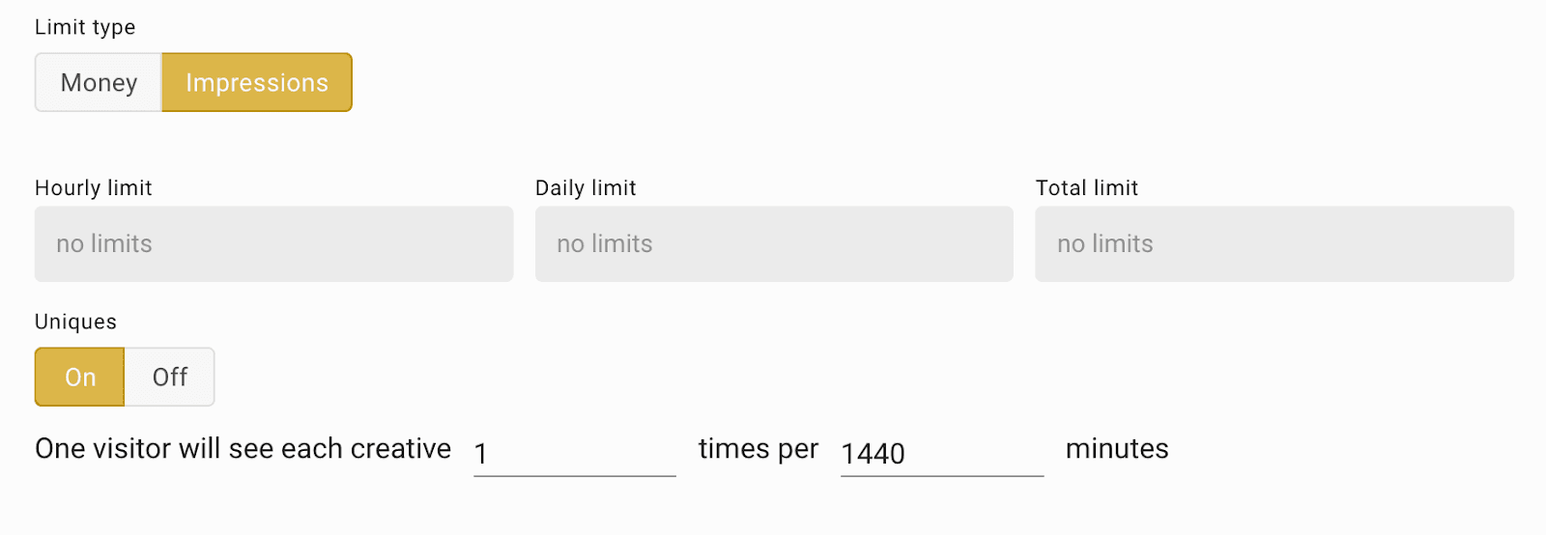Click the "times per" text

pos(759,449)
